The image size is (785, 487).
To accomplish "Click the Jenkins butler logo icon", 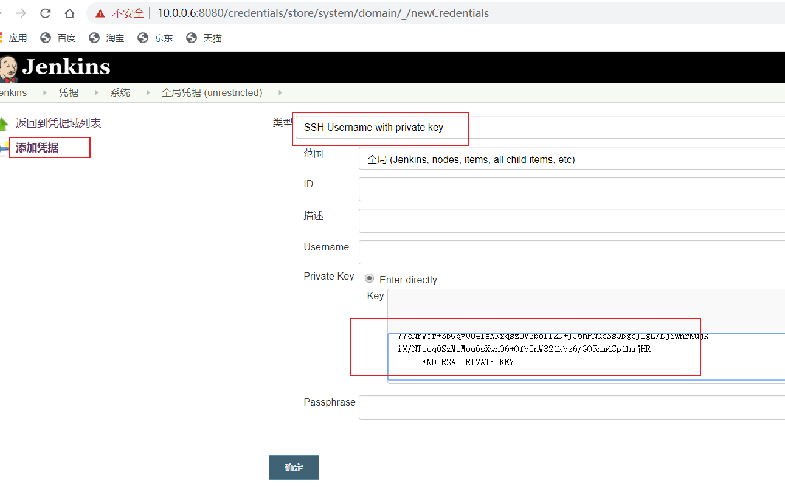I will coord(8,68).
